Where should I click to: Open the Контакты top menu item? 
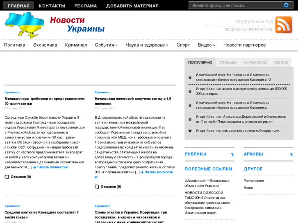[52, 6]
